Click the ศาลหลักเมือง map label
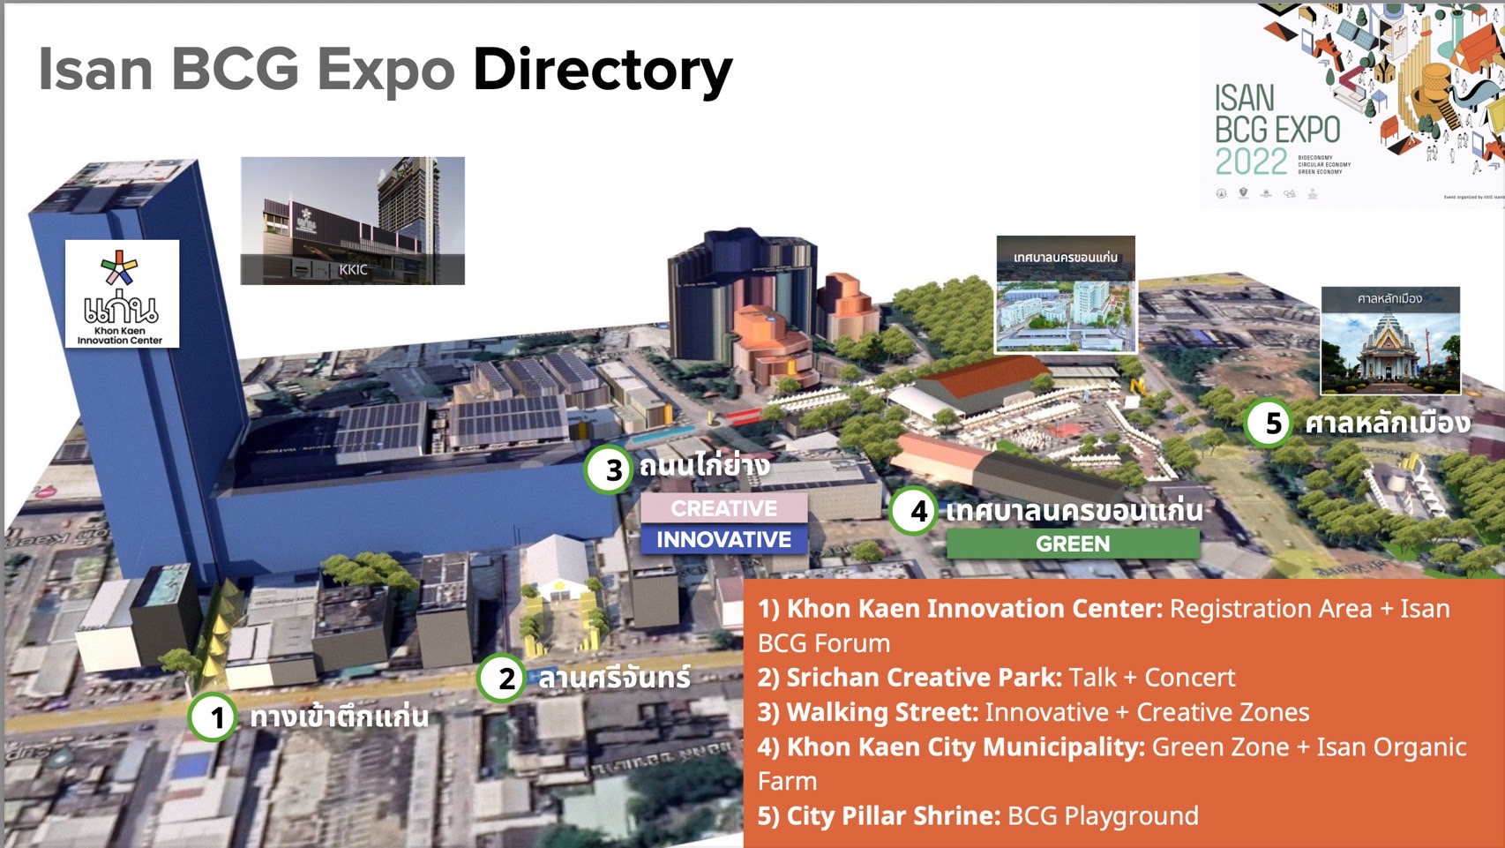This screenshot has width=1505, height=848. pyautogui.click(x=1388, y=422)
